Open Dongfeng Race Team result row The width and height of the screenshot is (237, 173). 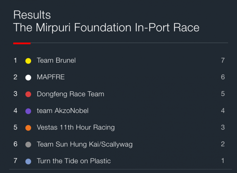[119, 94]
